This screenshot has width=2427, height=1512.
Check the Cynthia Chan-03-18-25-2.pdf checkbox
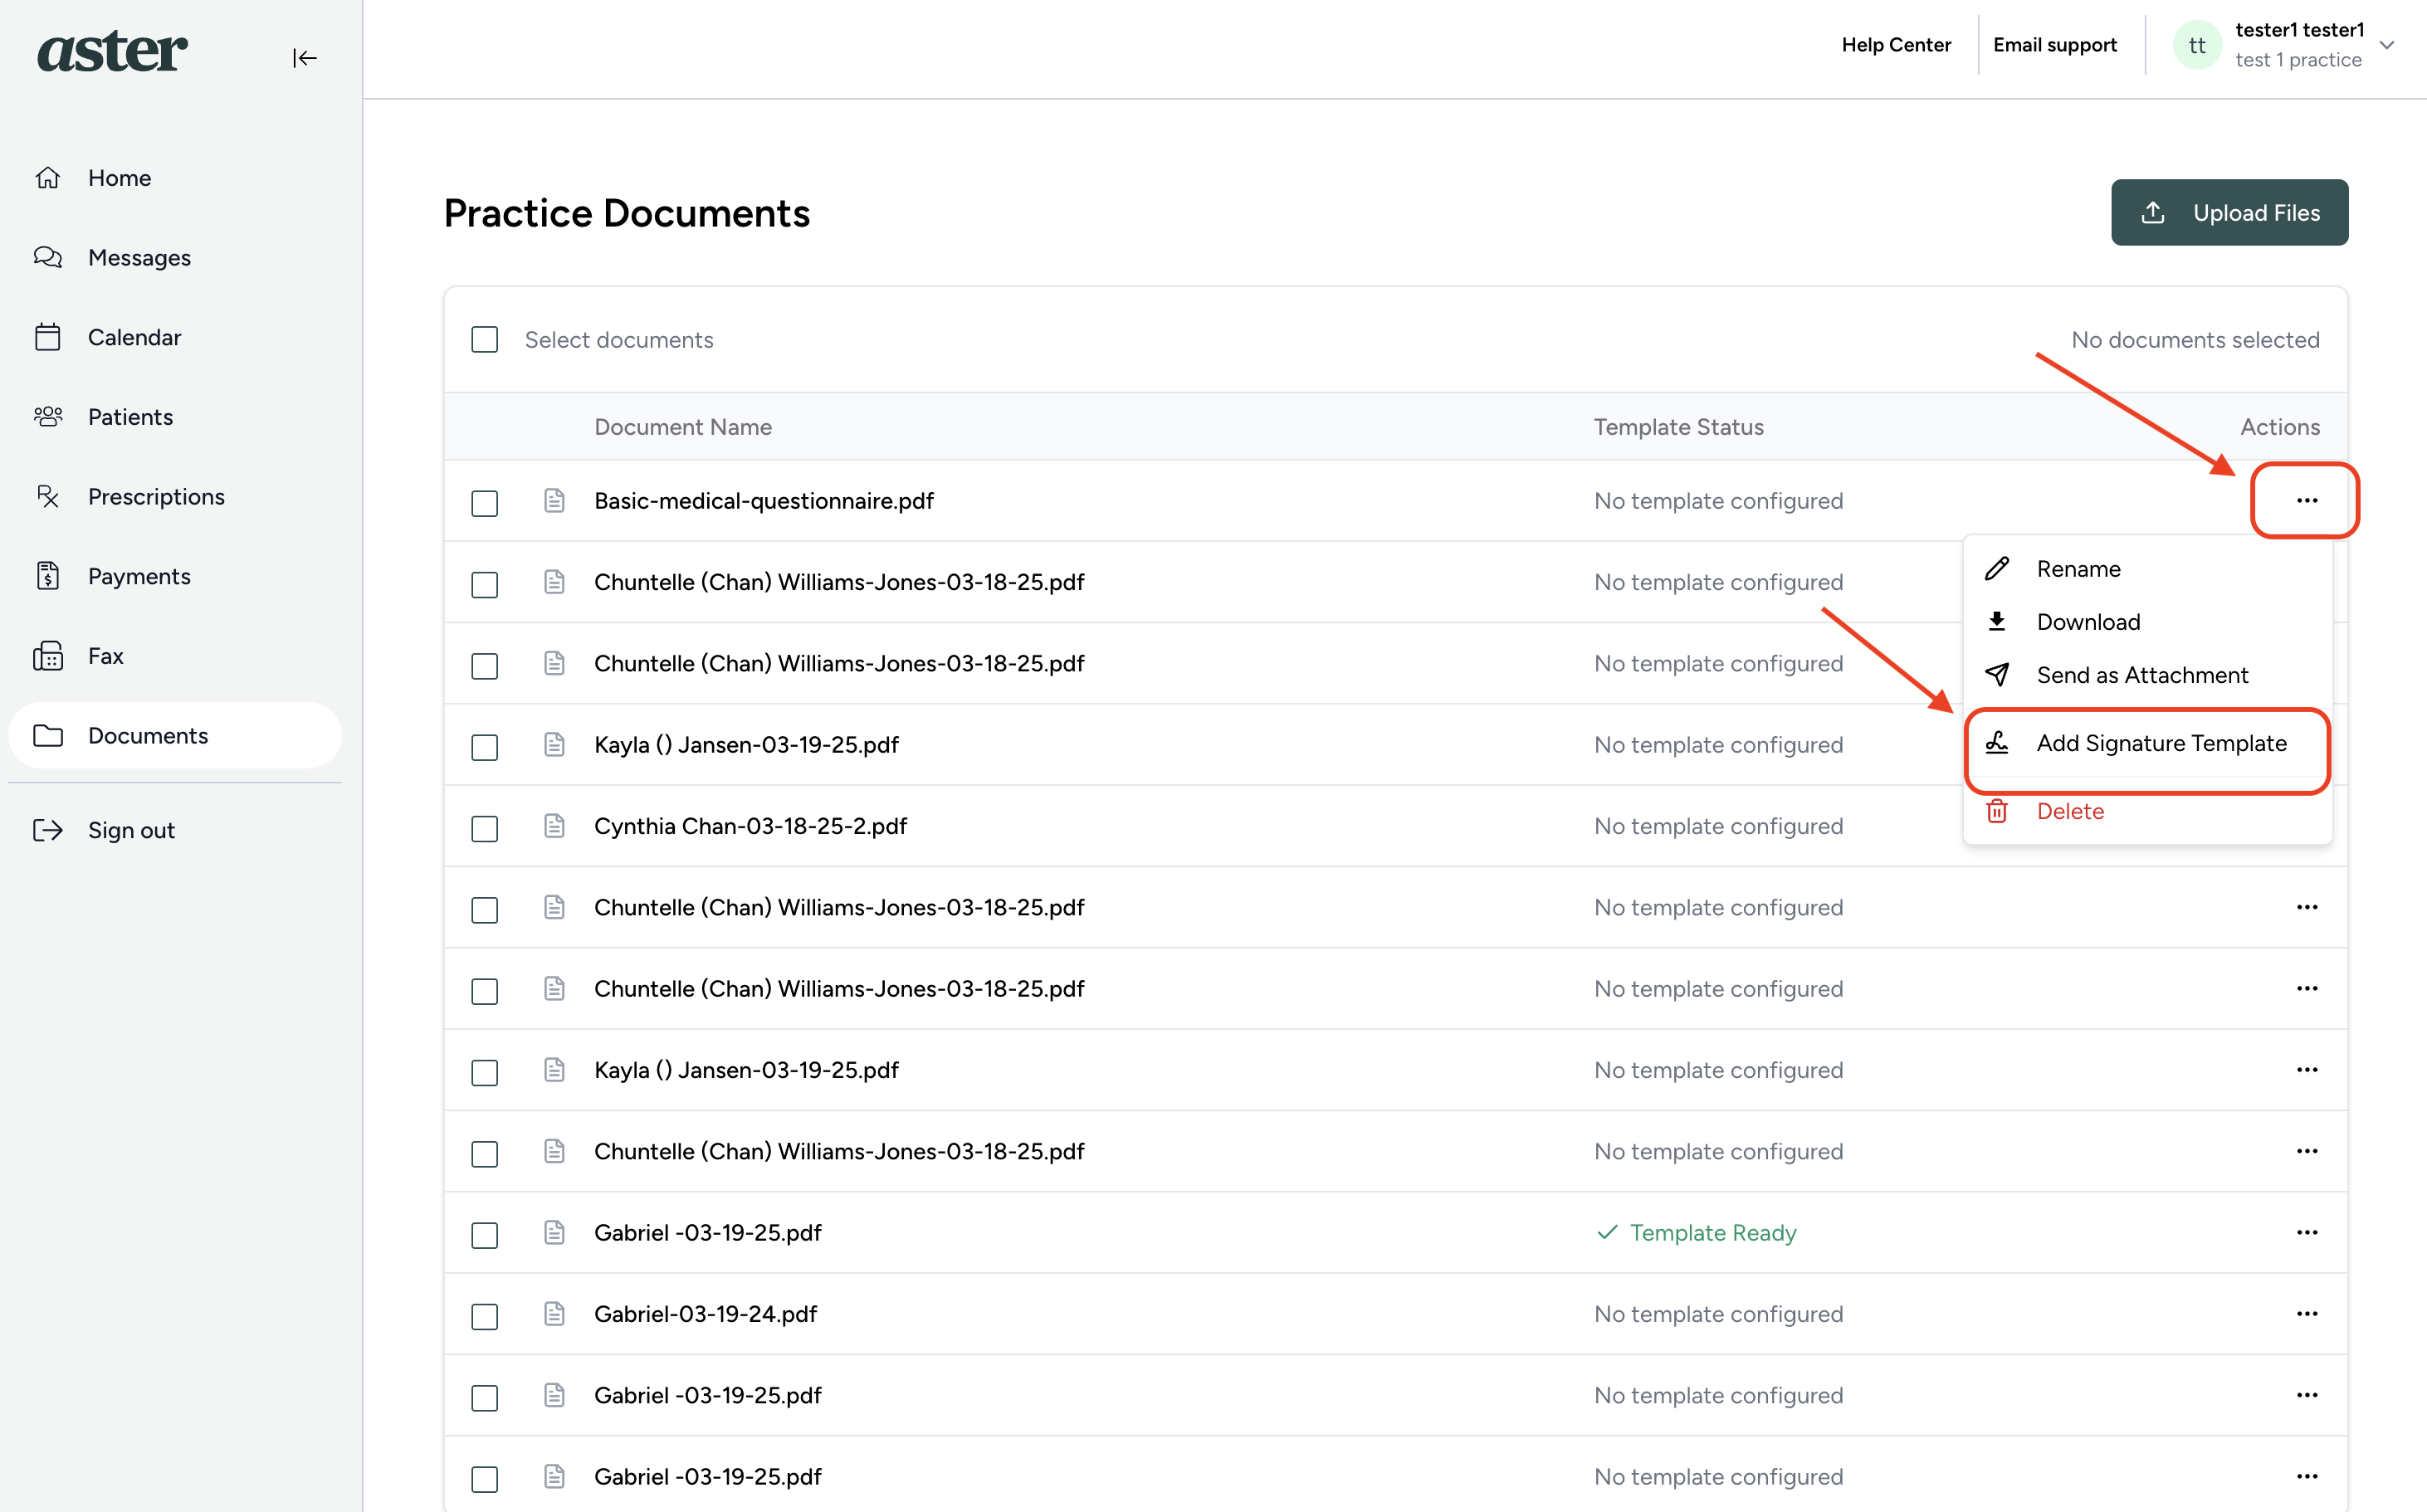click(485, 829)
